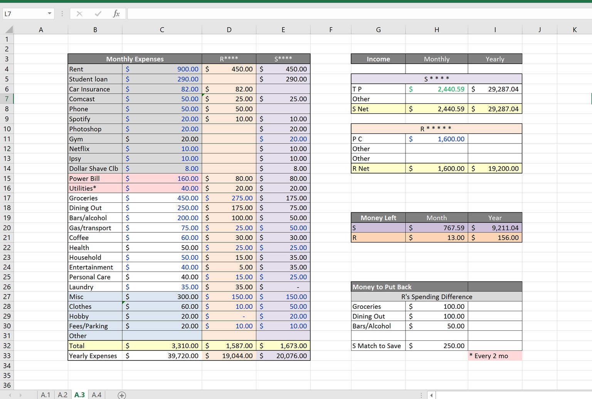Viewport: 592px width, 399px height.
Task: Select column C header
Action: [162, 30]
